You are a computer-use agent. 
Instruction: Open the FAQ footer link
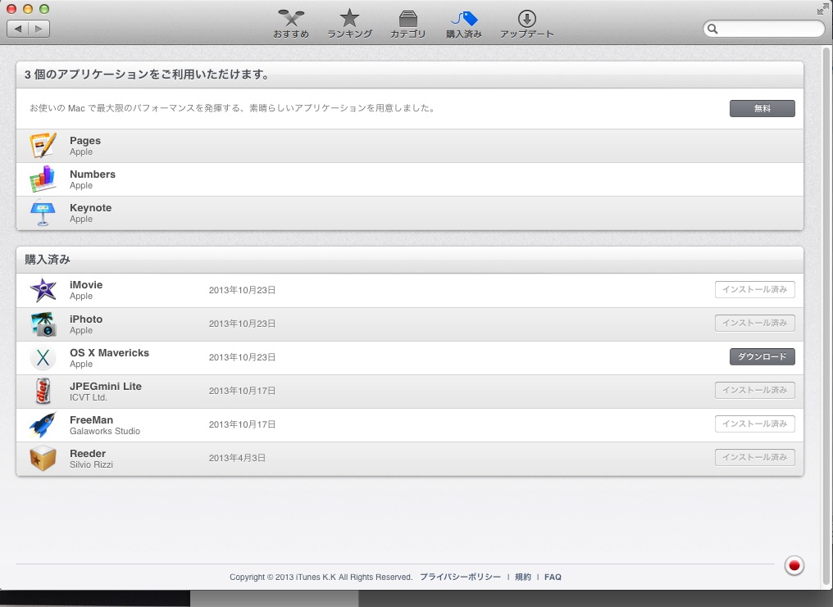point(553,577)
